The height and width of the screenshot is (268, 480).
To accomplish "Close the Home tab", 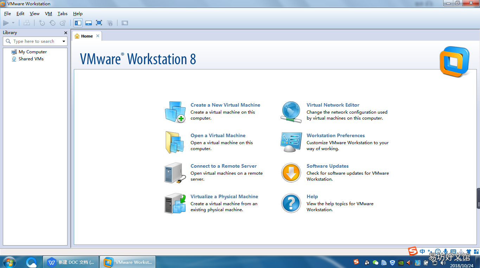I will (98, 36).
